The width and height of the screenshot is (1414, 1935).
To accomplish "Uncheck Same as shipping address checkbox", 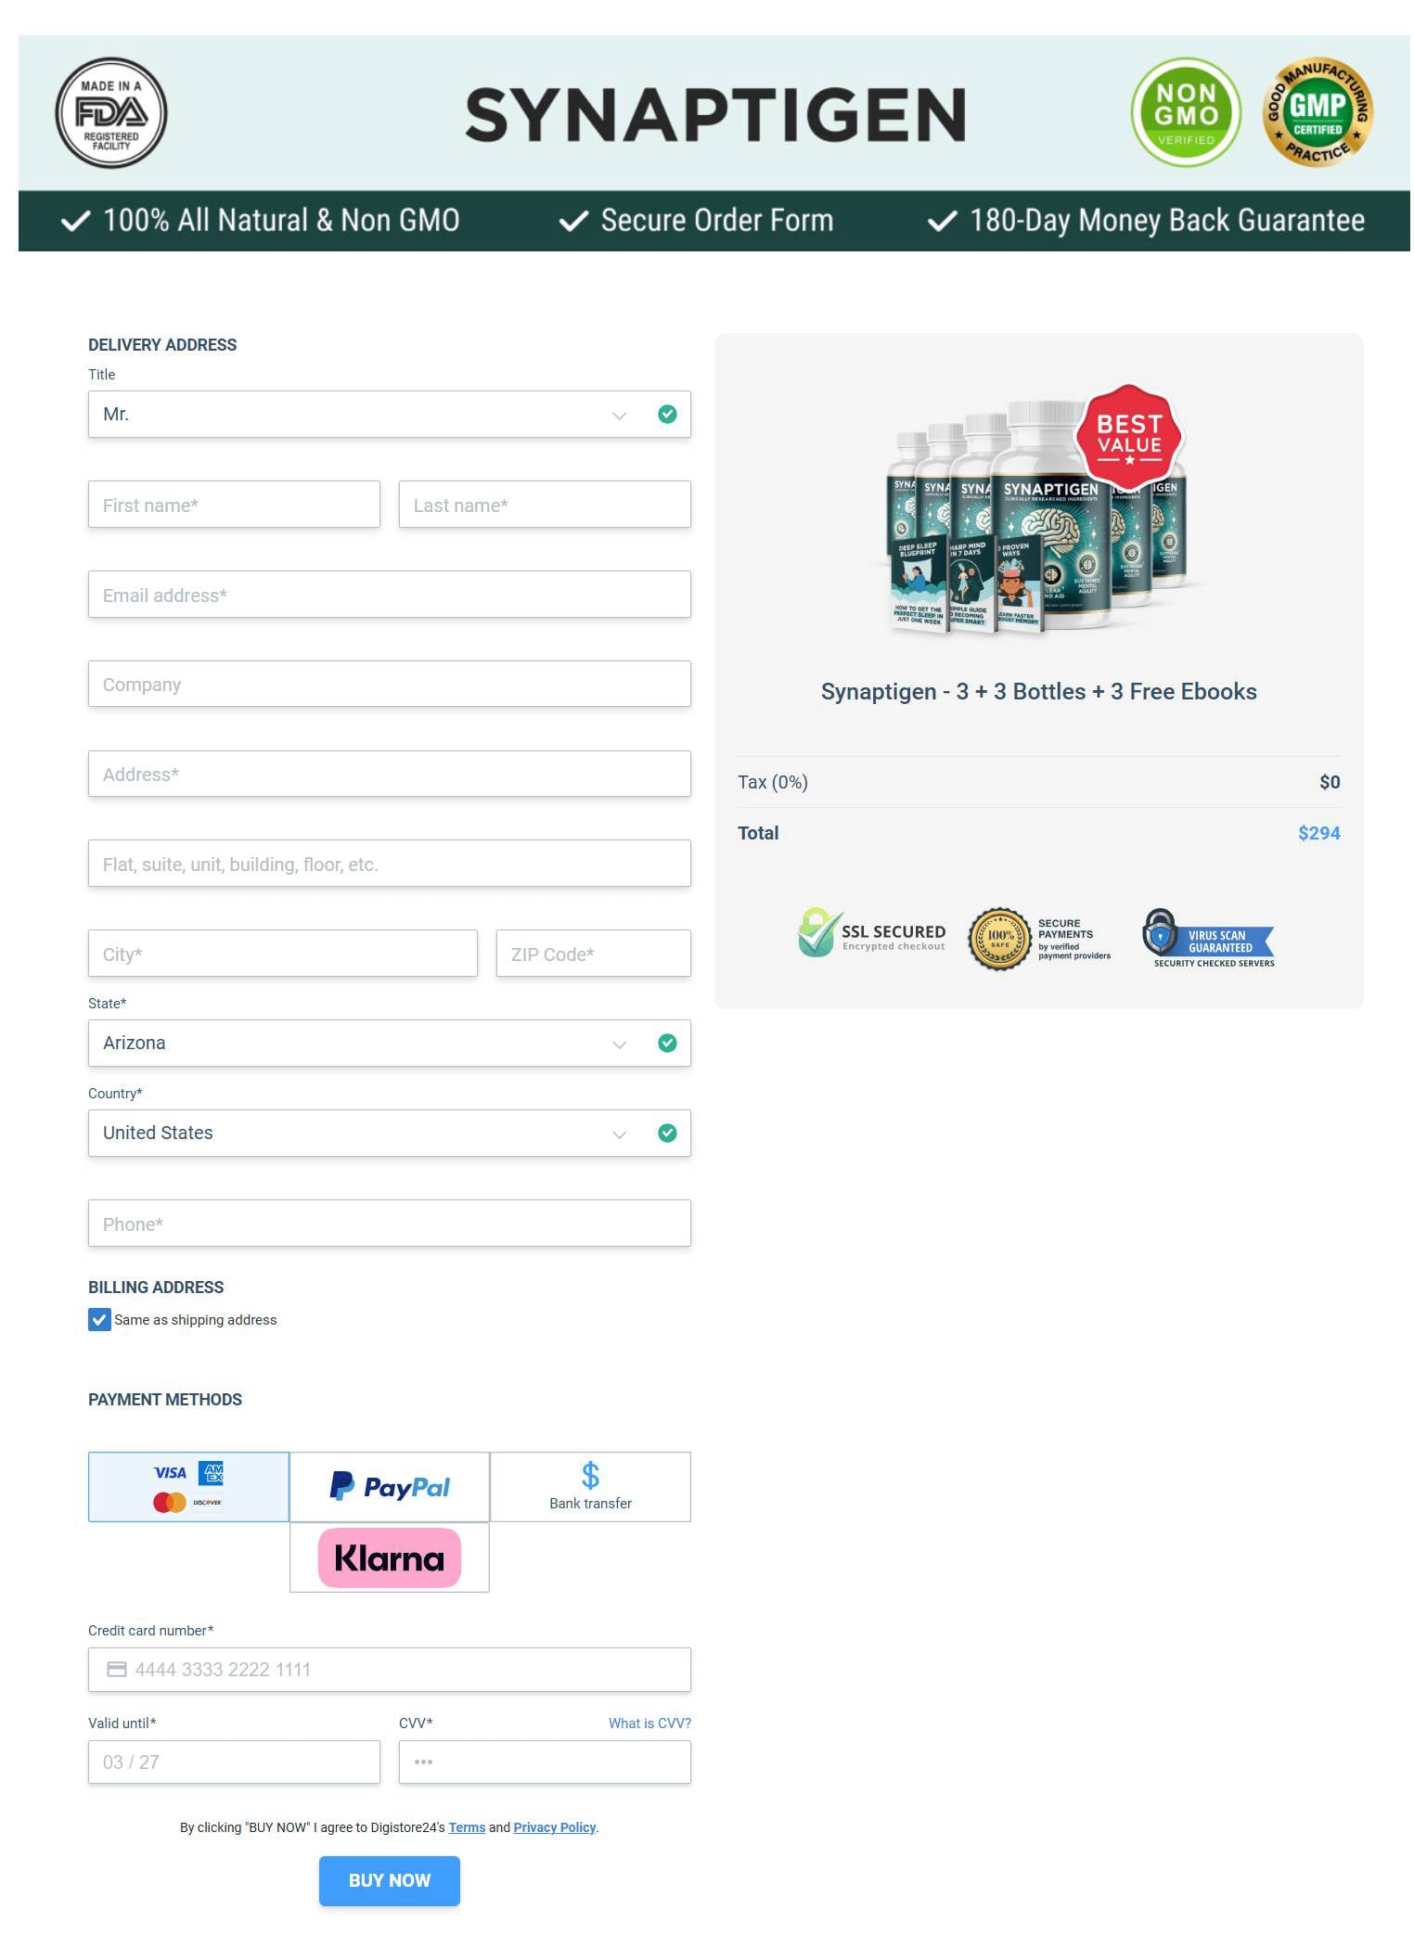I will (99, 1319).
